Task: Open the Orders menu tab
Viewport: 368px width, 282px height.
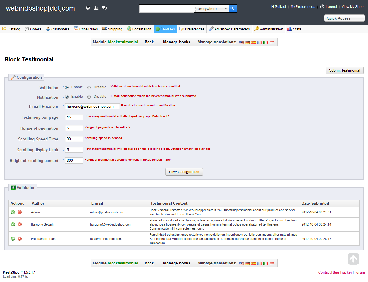Action: [x=33, y=29]
